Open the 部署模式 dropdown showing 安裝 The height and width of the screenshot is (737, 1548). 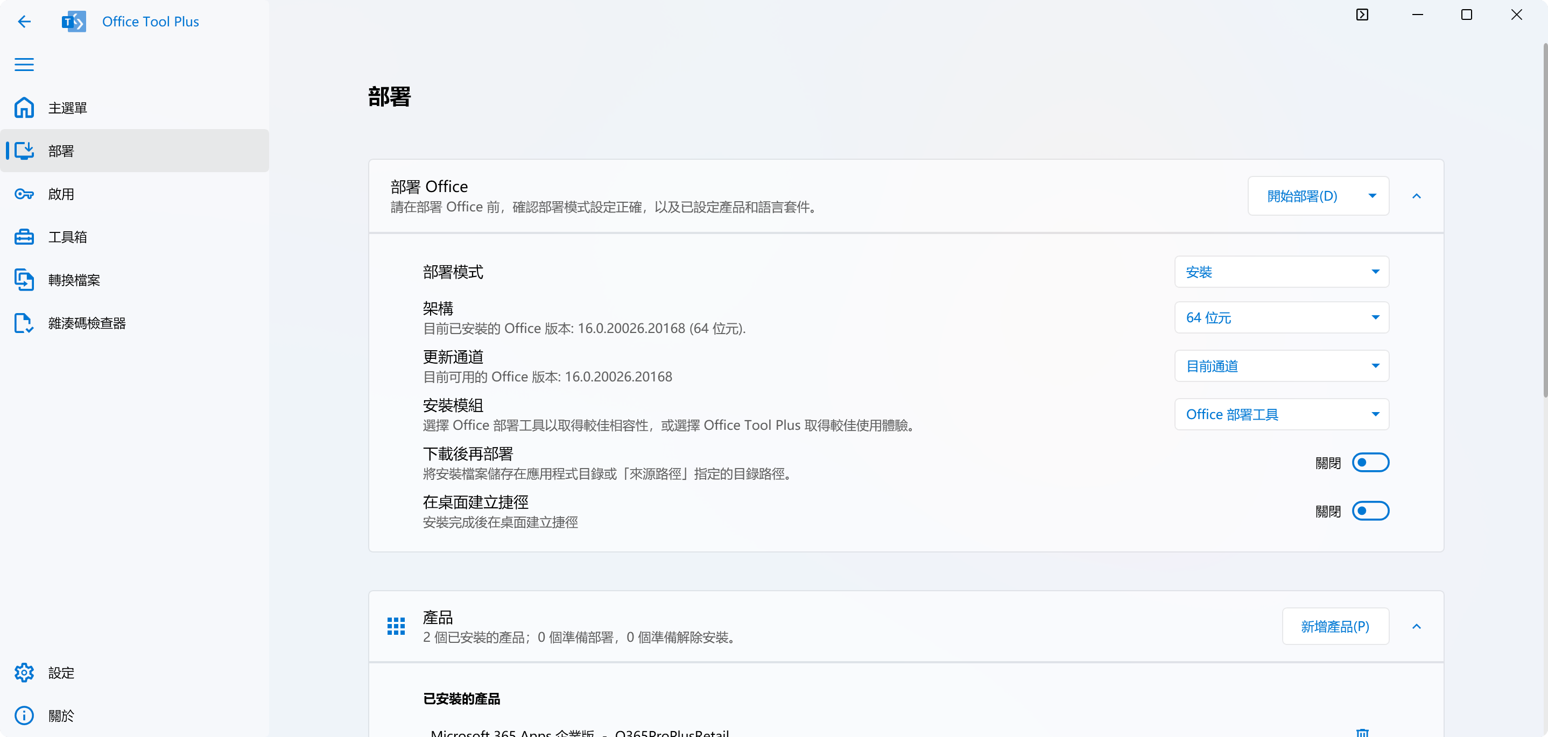[1282, 272]
